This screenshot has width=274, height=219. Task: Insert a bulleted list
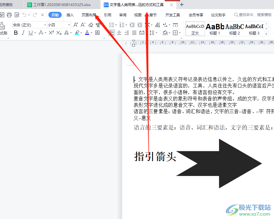[112, 25]
